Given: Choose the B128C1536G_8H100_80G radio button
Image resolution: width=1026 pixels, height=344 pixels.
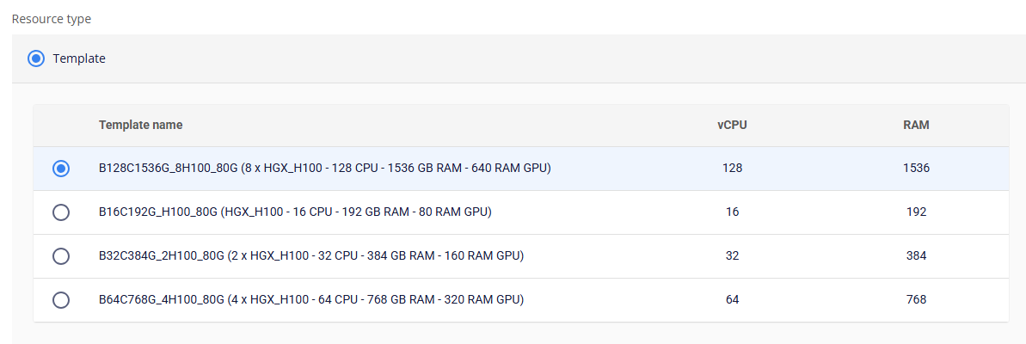Looking at the screenshot, I should coord(61,169).
